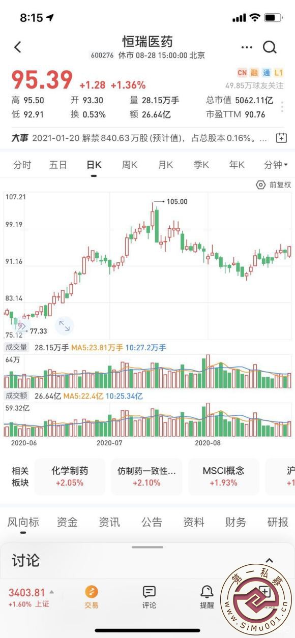Select the 年K yearly candlestick tab
295x638 pixels.
237,165
